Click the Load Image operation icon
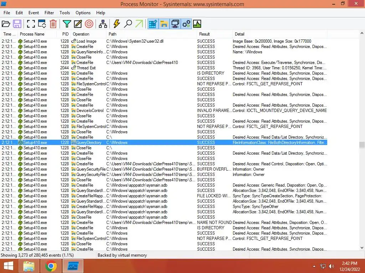 (73, 41)
